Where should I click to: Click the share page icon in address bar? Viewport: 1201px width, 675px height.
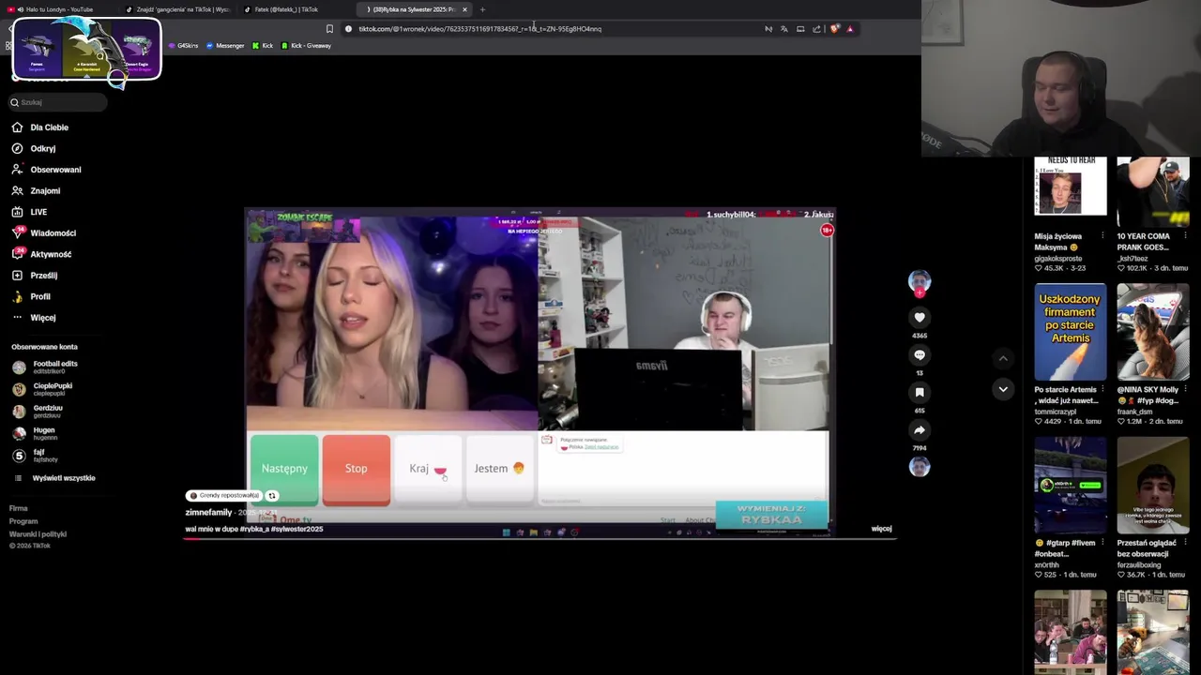[x=816, y=29]
